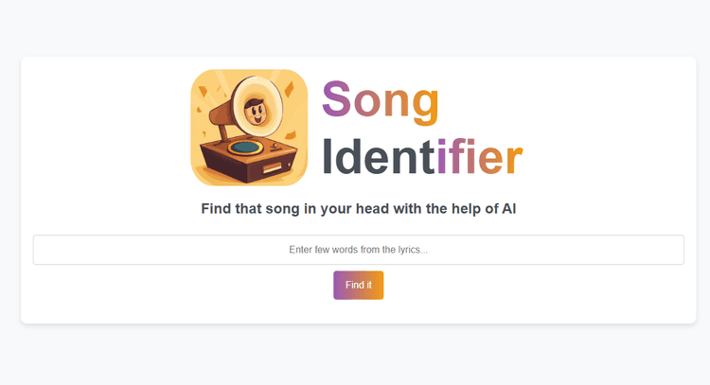This screenshot has width=710, height=385.
Task: Click the orange sparkle at the logo's top right
Action: 288,88
